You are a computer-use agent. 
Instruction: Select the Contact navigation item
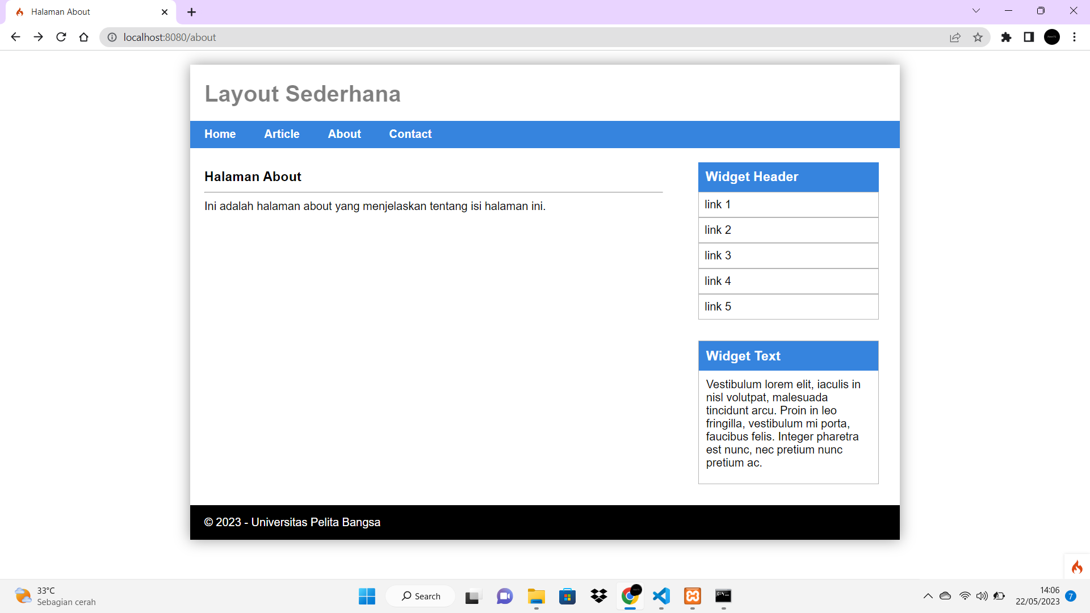410,134
